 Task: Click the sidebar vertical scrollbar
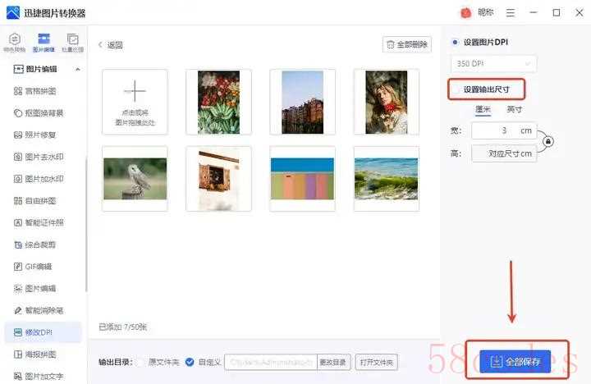point(86,224)
